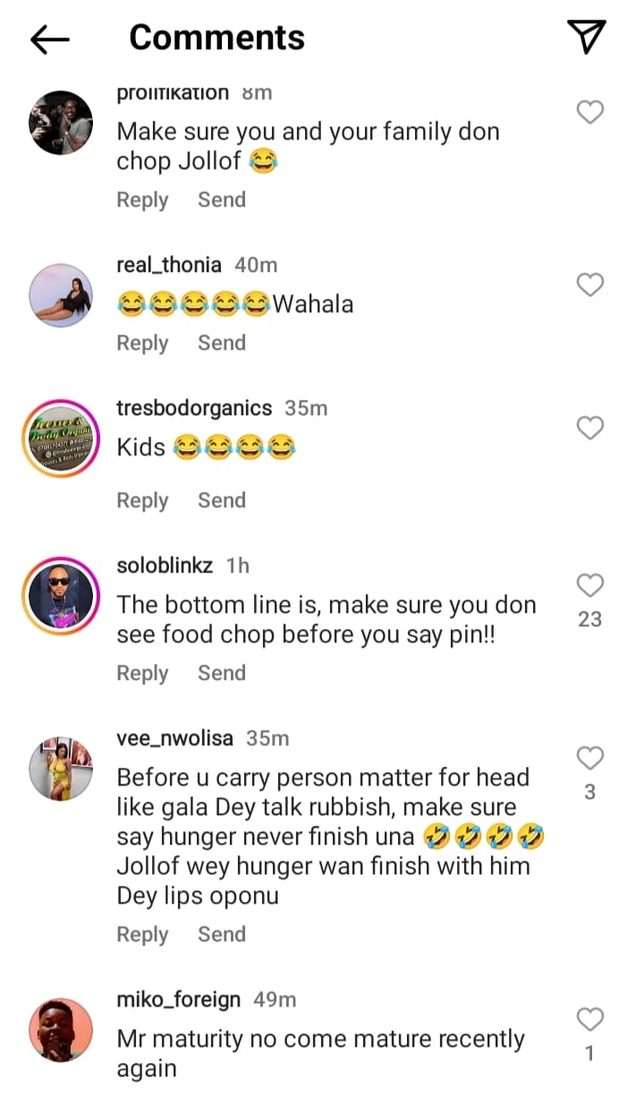Reply to soloblinkz's comment

click(x=142, y=673)
